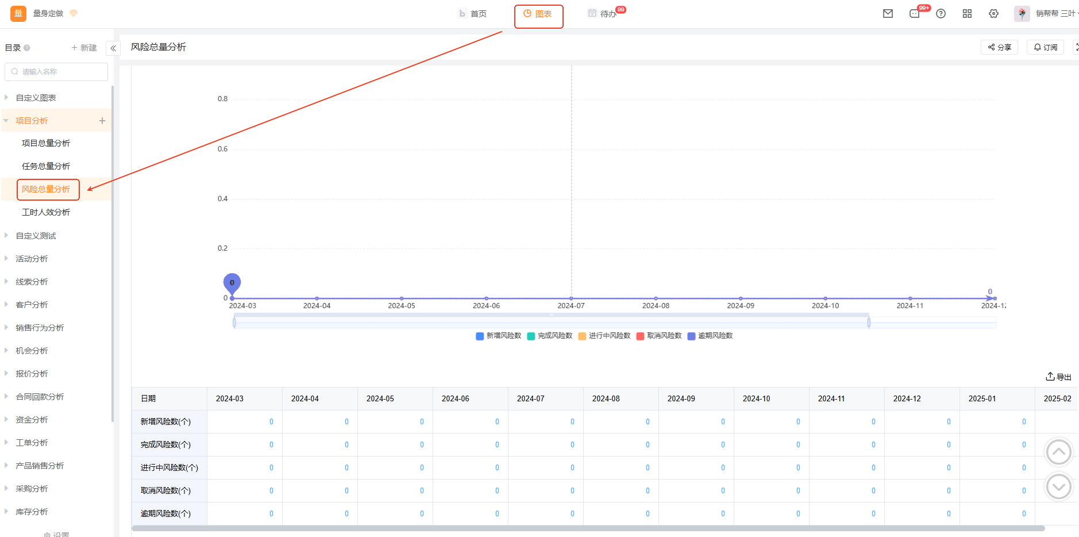Open the apps grid icon
This screenshot has width=1079, height=537.
[967, 14]
